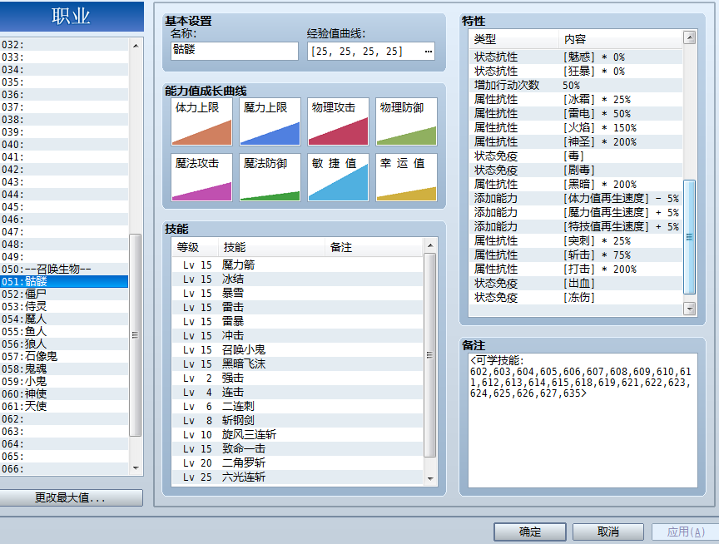Click the 应用(A) button
Viewport: 719px width, 544px height.
pos(686,532)
